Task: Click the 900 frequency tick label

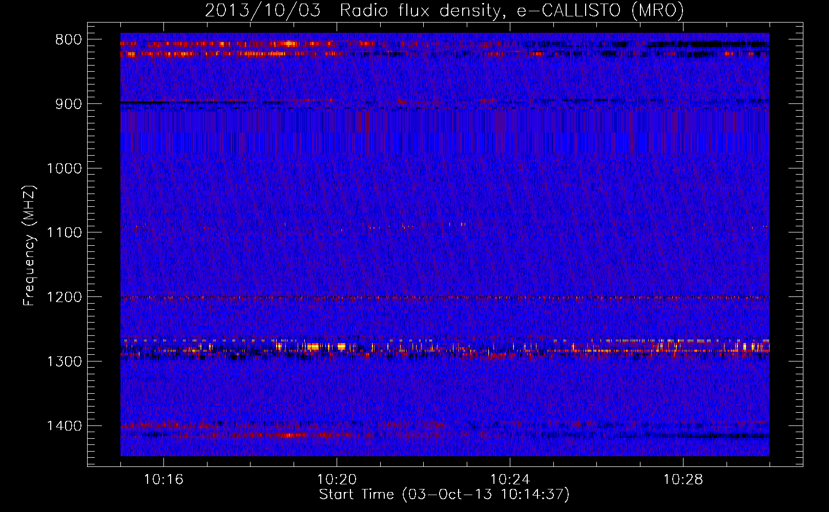Action: coord(68,104)
